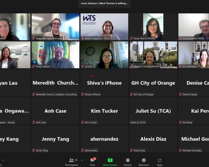The height and width of the screenshot is (167, 209).
Task: Click the muted mic icon beside small GH City of Orange label
Action: [131, 94]
